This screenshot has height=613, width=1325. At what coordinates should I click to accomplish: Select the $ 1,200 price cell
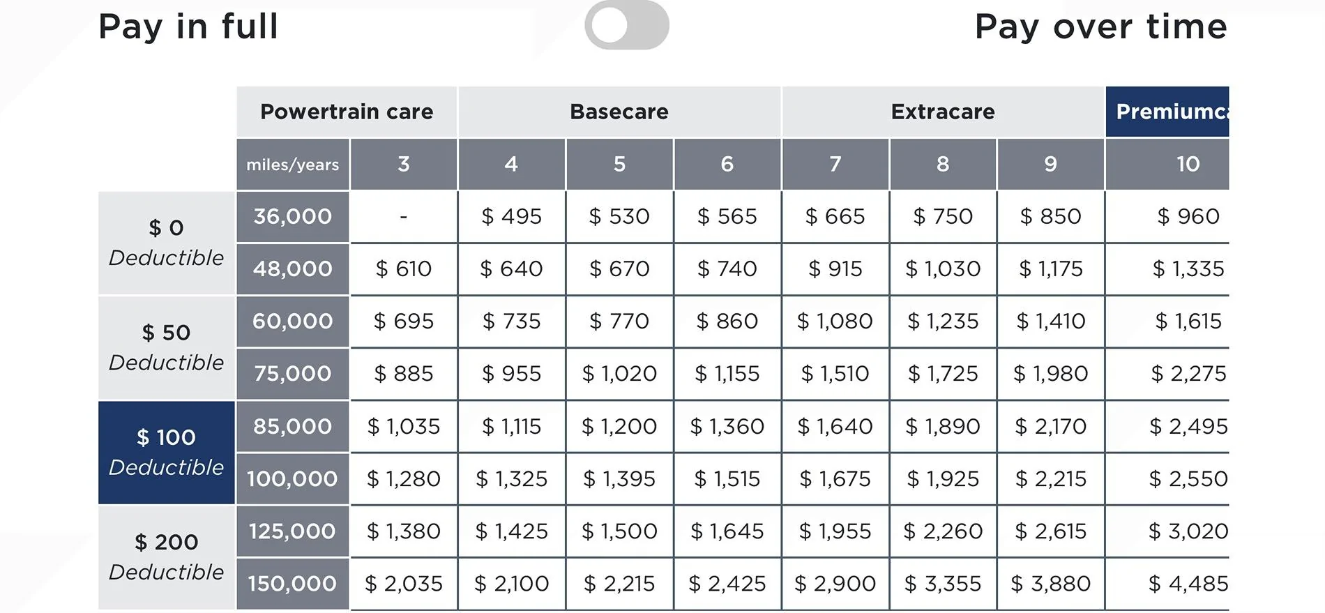coord(619,426)
